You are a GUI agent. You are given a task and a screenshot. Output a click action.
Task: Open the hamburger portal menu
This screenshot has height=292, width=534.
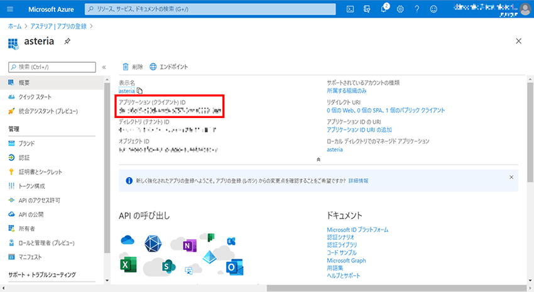pyautogui.click(x=10, y=9)
